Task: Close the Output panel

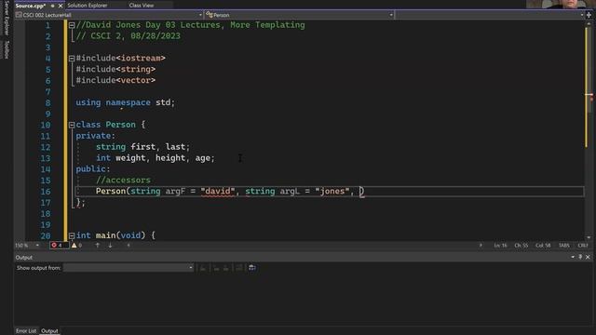Action: coord(588,257)
